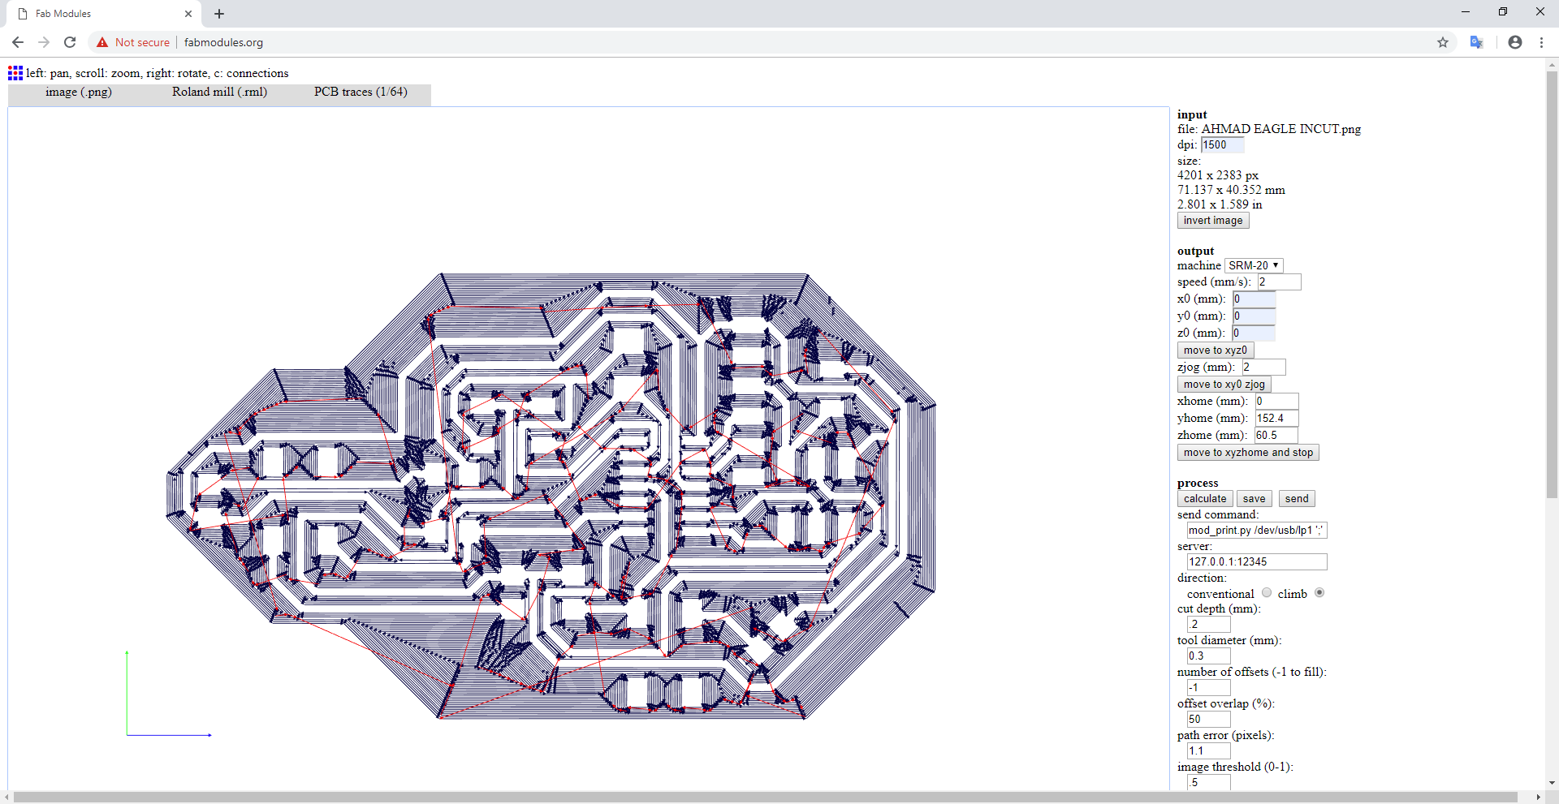Image resolution: width=1559 pixels, height=804 pixels.
Task: Reload the fabmodules.org page
Action: coord(70,42)
